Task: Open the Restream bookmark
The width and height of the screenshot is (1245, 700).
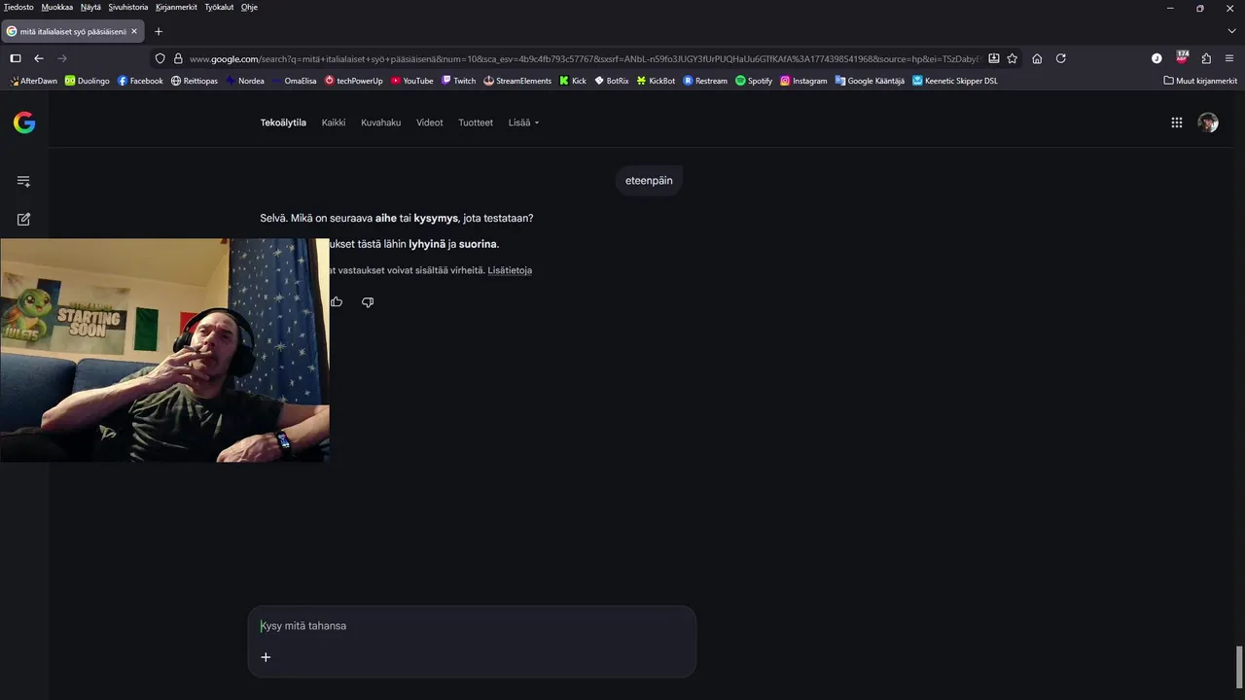Action: coord(705,81)
